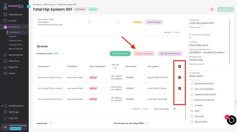Click the BS user avatar

tap(5, 127)
